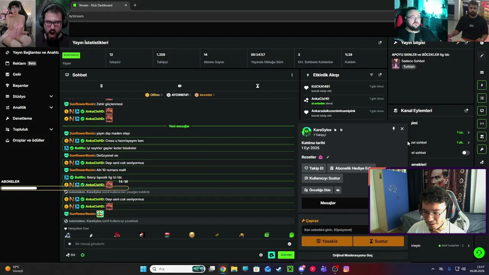Click Kullanıcıyı Sustur button

pos(322,178)
